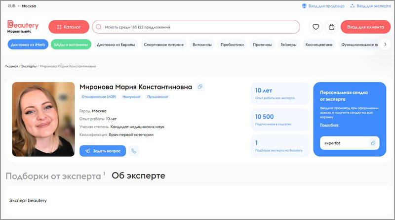The image size is (395, 220).
Task: Select Доставка из iHerb category chip
Action: (x=28, y=44)
